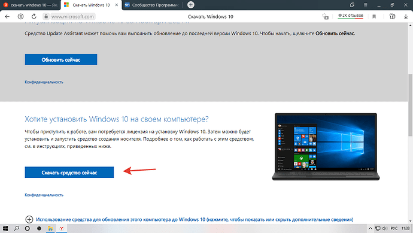Open the Yandex account icon in toolbar

(20, 17)
